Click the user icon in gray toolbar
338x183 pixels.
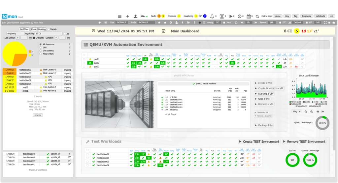(x=177, y=22)
